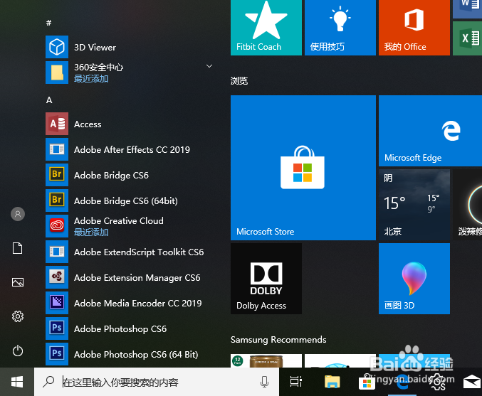The height and width of the screenshot is (396, 482).
Task: Click Adobe Extension Manager CS6 icon
Action: 57,277
